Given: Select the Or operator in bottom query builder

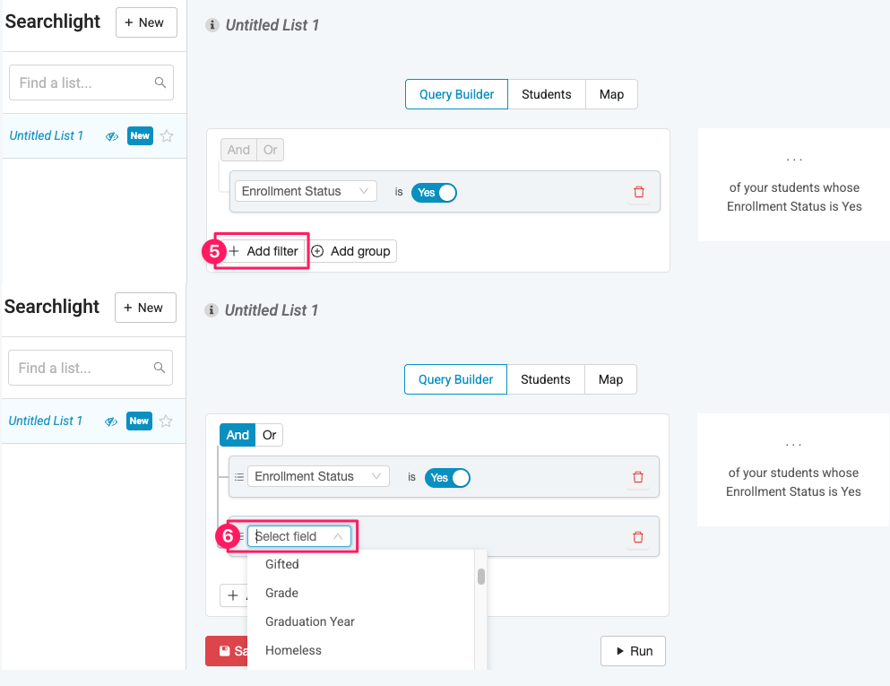Looking at the screenshot, I should click(269, 435).
